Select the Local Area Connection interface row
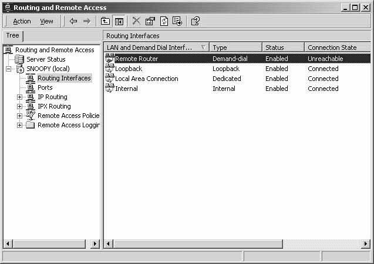This screenshot has height=264, width=374. click(x=146, y=79)
